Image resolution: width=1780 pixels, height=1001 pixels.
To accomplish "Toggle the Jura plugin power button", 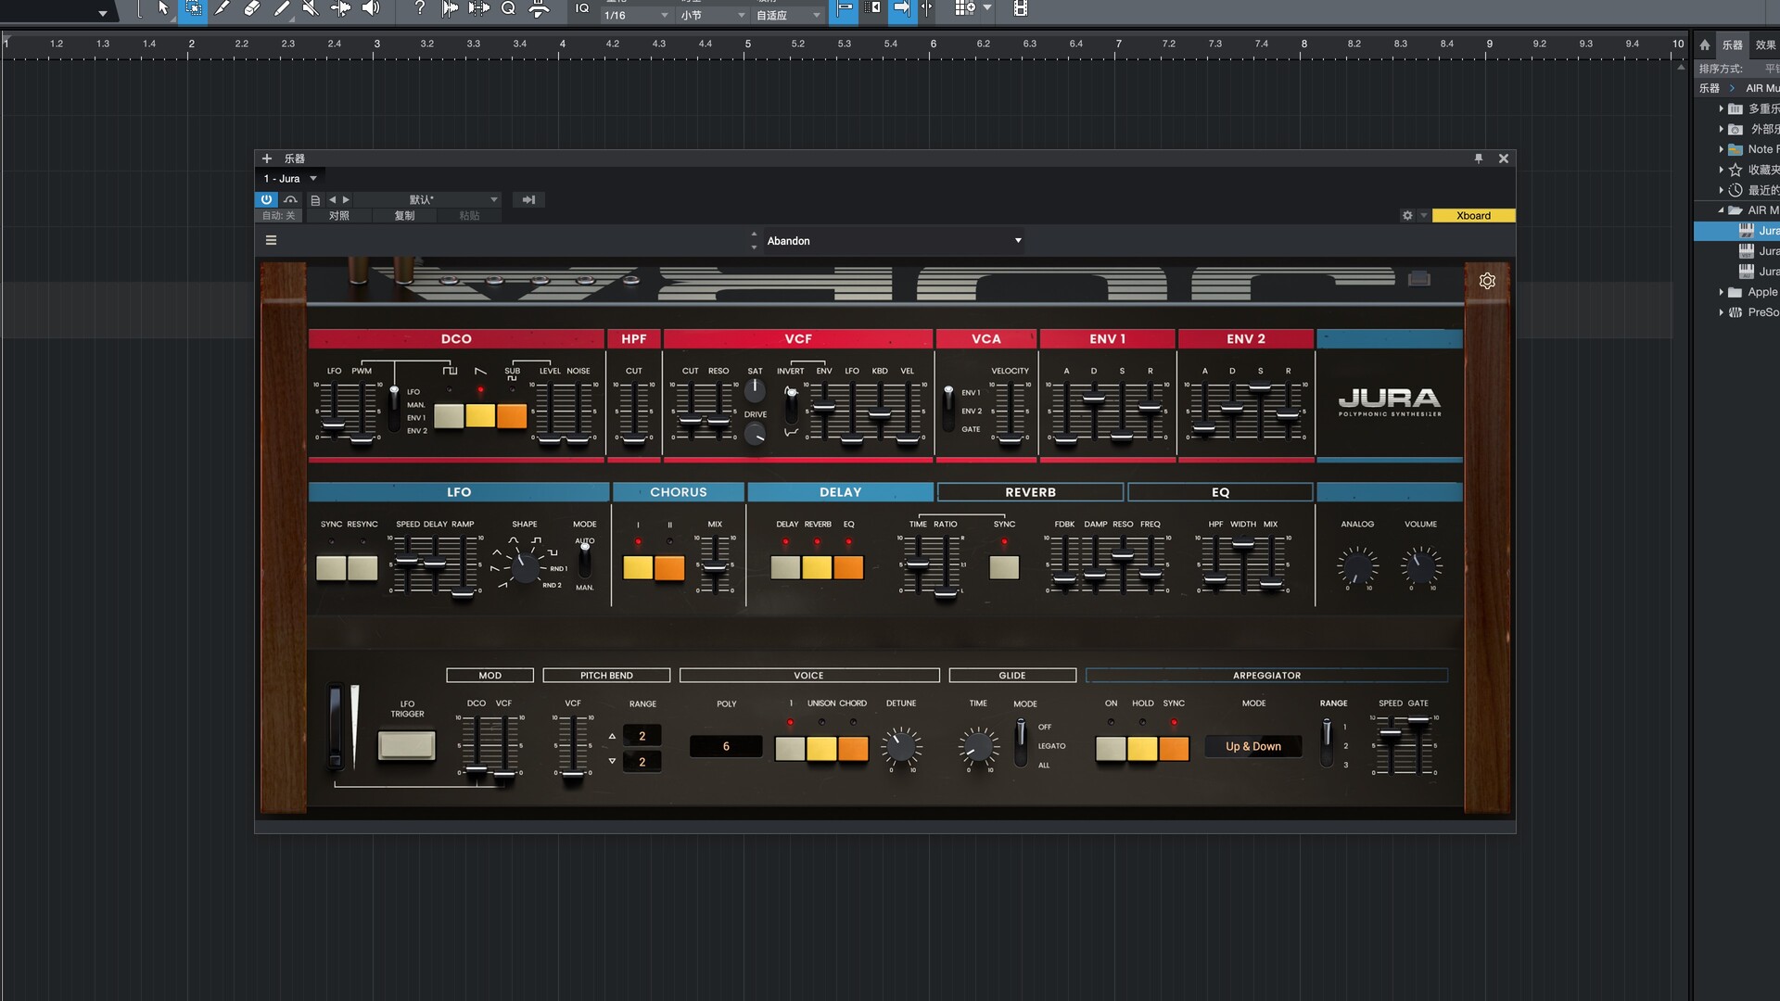I will point(266,199).
